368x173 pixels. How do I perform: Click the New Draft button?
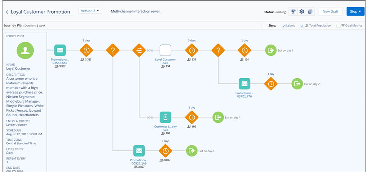click(x=330, y=11)
